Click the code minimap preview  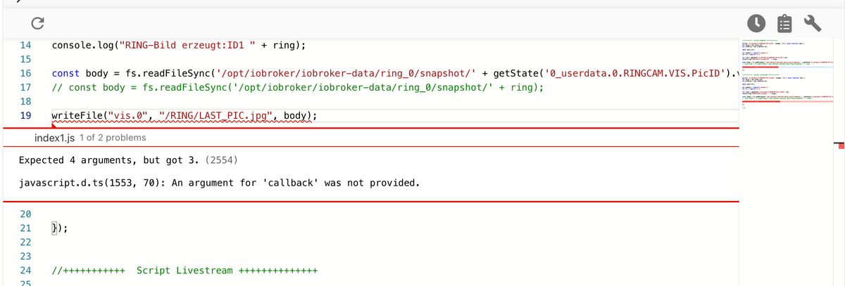(785, 77)
